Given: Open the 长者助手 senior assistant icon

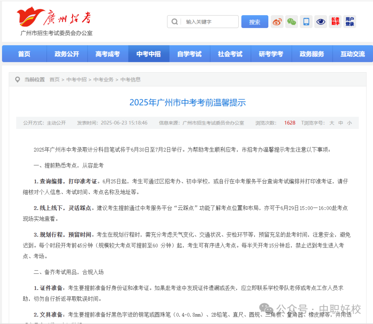Looking at the screenshot, I should pyautogui.click(x=335, y=22).
